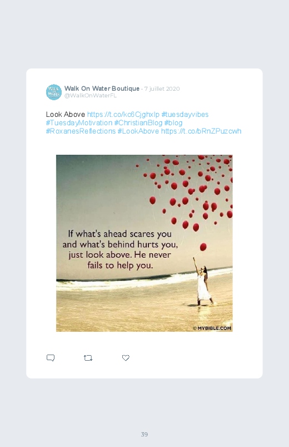Open the #LookAbove hashtag
The width and height of the screenshot is (289, 447).
(x=138, y=131)
